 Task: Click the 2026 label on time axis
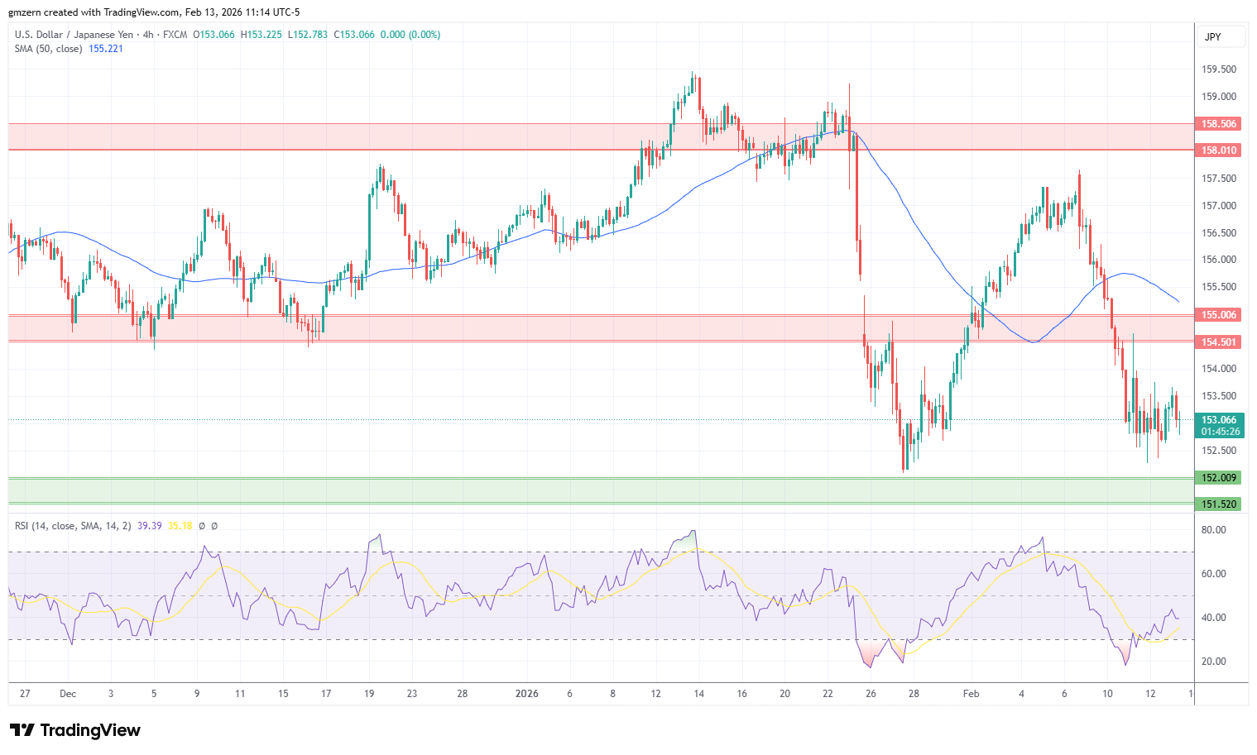(526, 694)
